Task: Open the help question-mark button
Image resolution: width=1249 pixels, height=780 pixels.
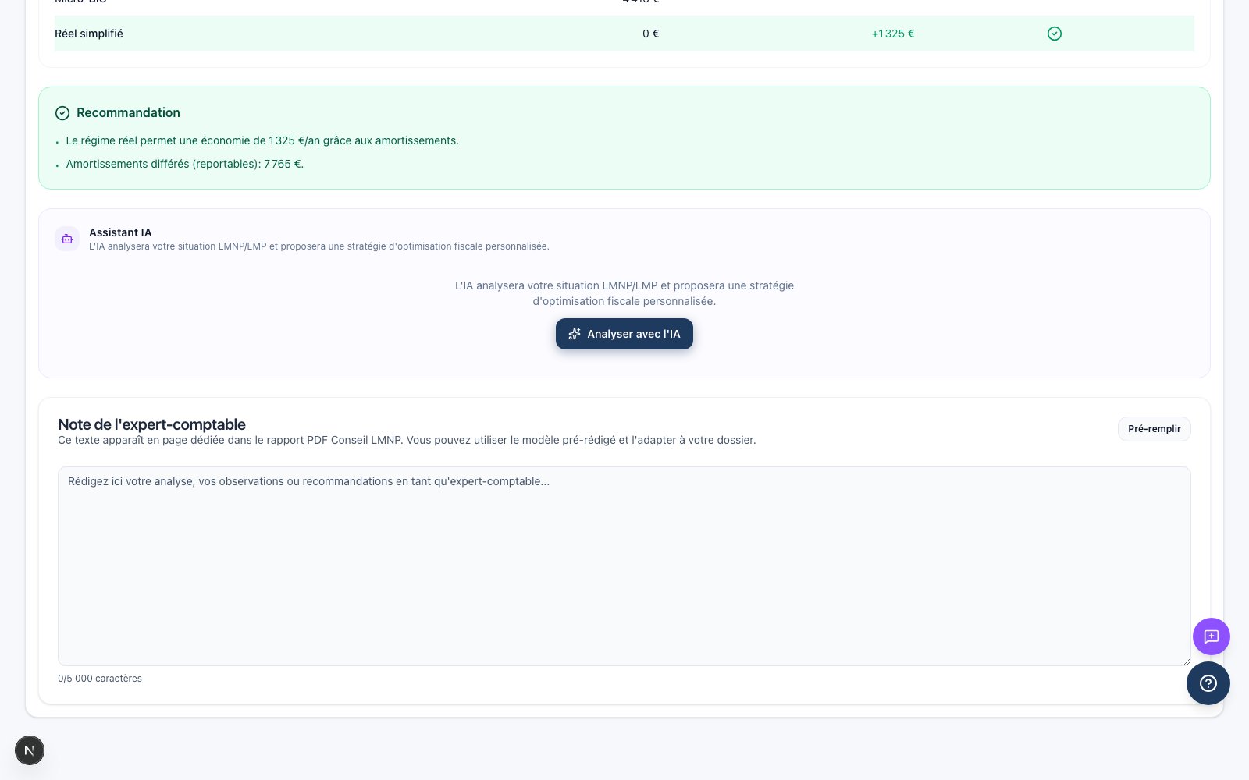Action: tap(1208, 683)
